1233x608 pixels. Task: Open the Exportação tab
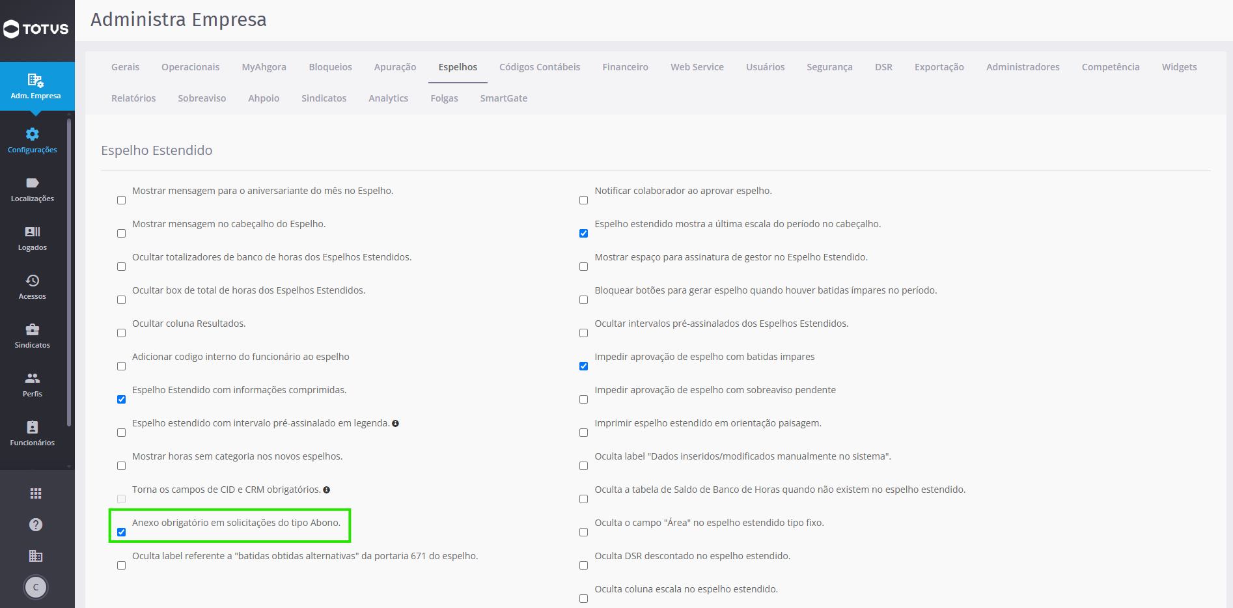939,67
